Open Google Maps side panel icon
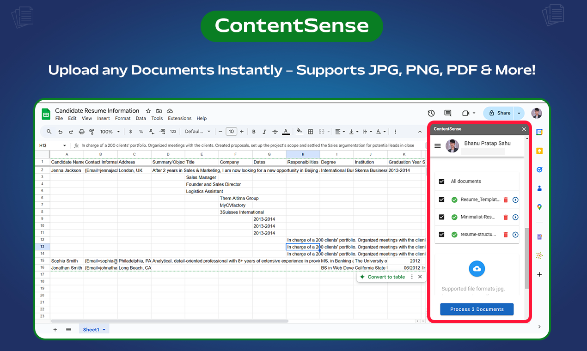Viewport: 587px width, 351px height. click(x=539, y=207)
